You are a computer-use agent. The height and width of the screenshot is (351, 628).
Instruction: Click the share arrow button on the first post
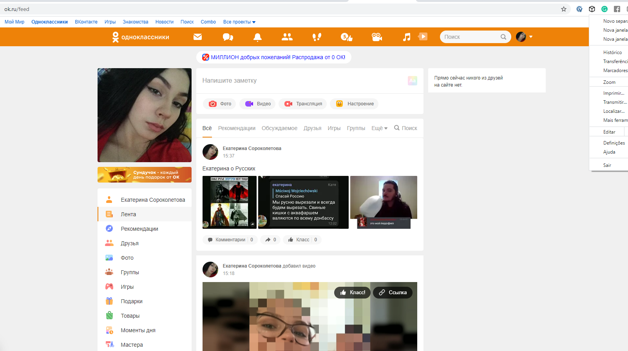point(270,240)
